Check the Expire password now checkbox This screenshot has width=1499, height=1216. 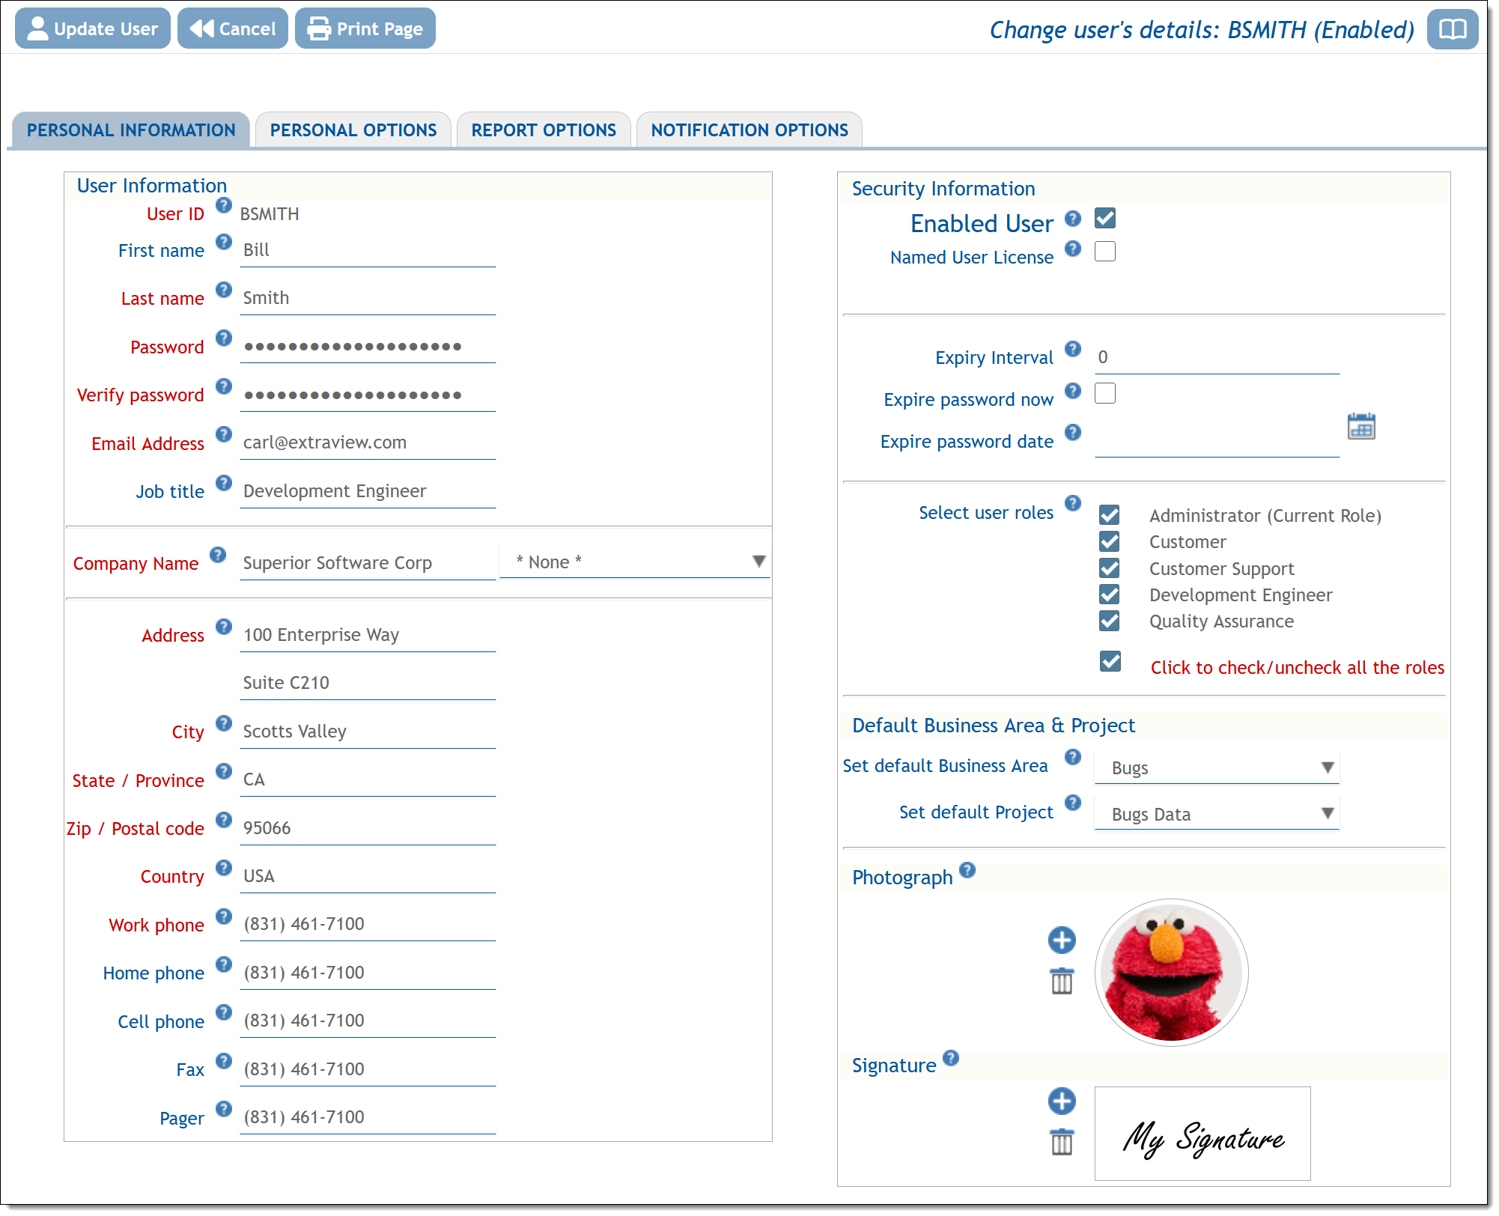click(1105, 394)
